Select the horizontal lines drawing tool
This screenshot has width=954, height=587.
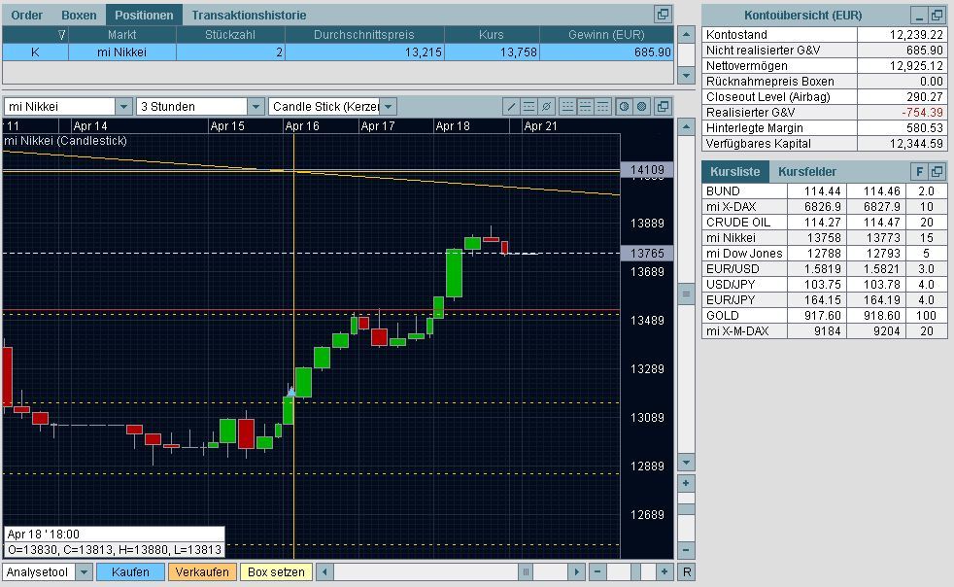pyautogui.click(x=528, y=107)
